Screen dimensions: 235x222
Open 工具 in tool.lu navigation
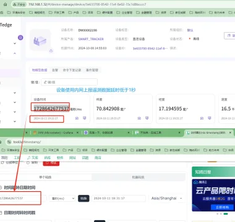(x=17, y=158)
